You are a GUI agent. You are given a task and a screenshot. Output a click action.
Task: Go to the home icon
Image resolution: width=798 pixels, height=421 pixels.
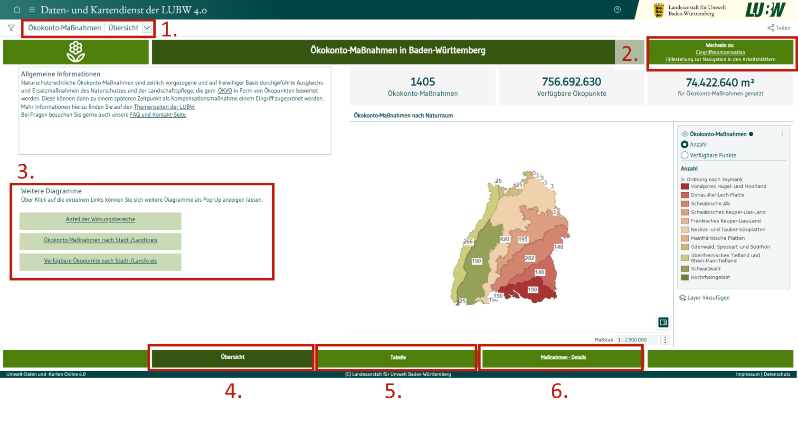tap(17, 9)
